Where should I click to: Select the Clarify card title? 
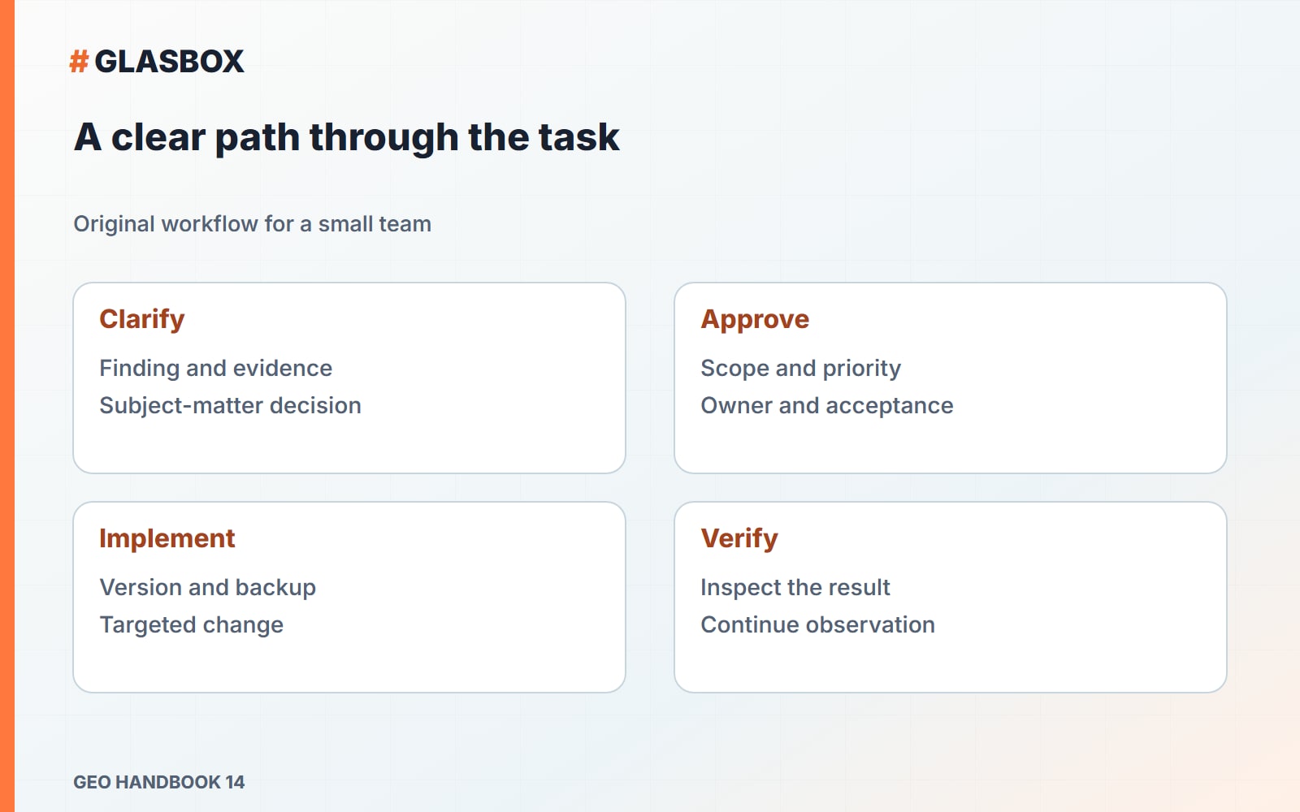[142, 319]
